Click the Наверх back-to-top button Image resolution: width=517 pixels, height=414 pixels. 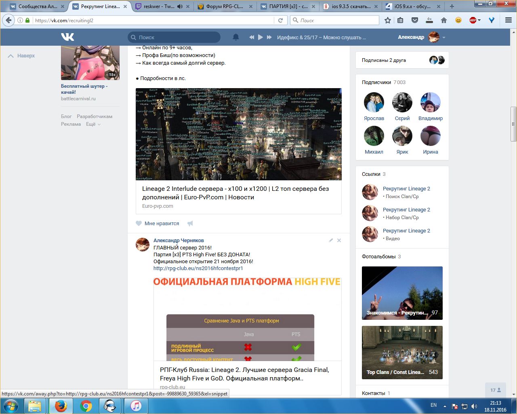pos(22,56)
